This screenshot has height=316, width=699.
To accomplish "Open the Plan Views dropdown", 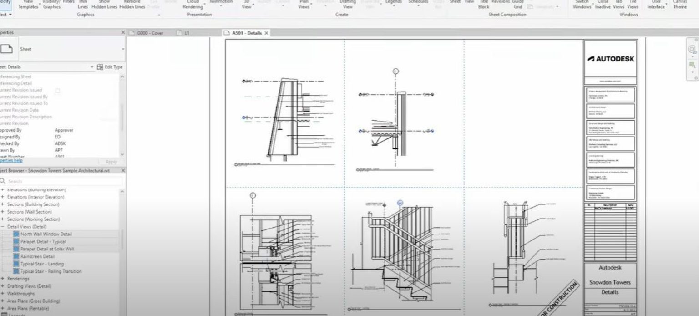I will coord(304,5).
